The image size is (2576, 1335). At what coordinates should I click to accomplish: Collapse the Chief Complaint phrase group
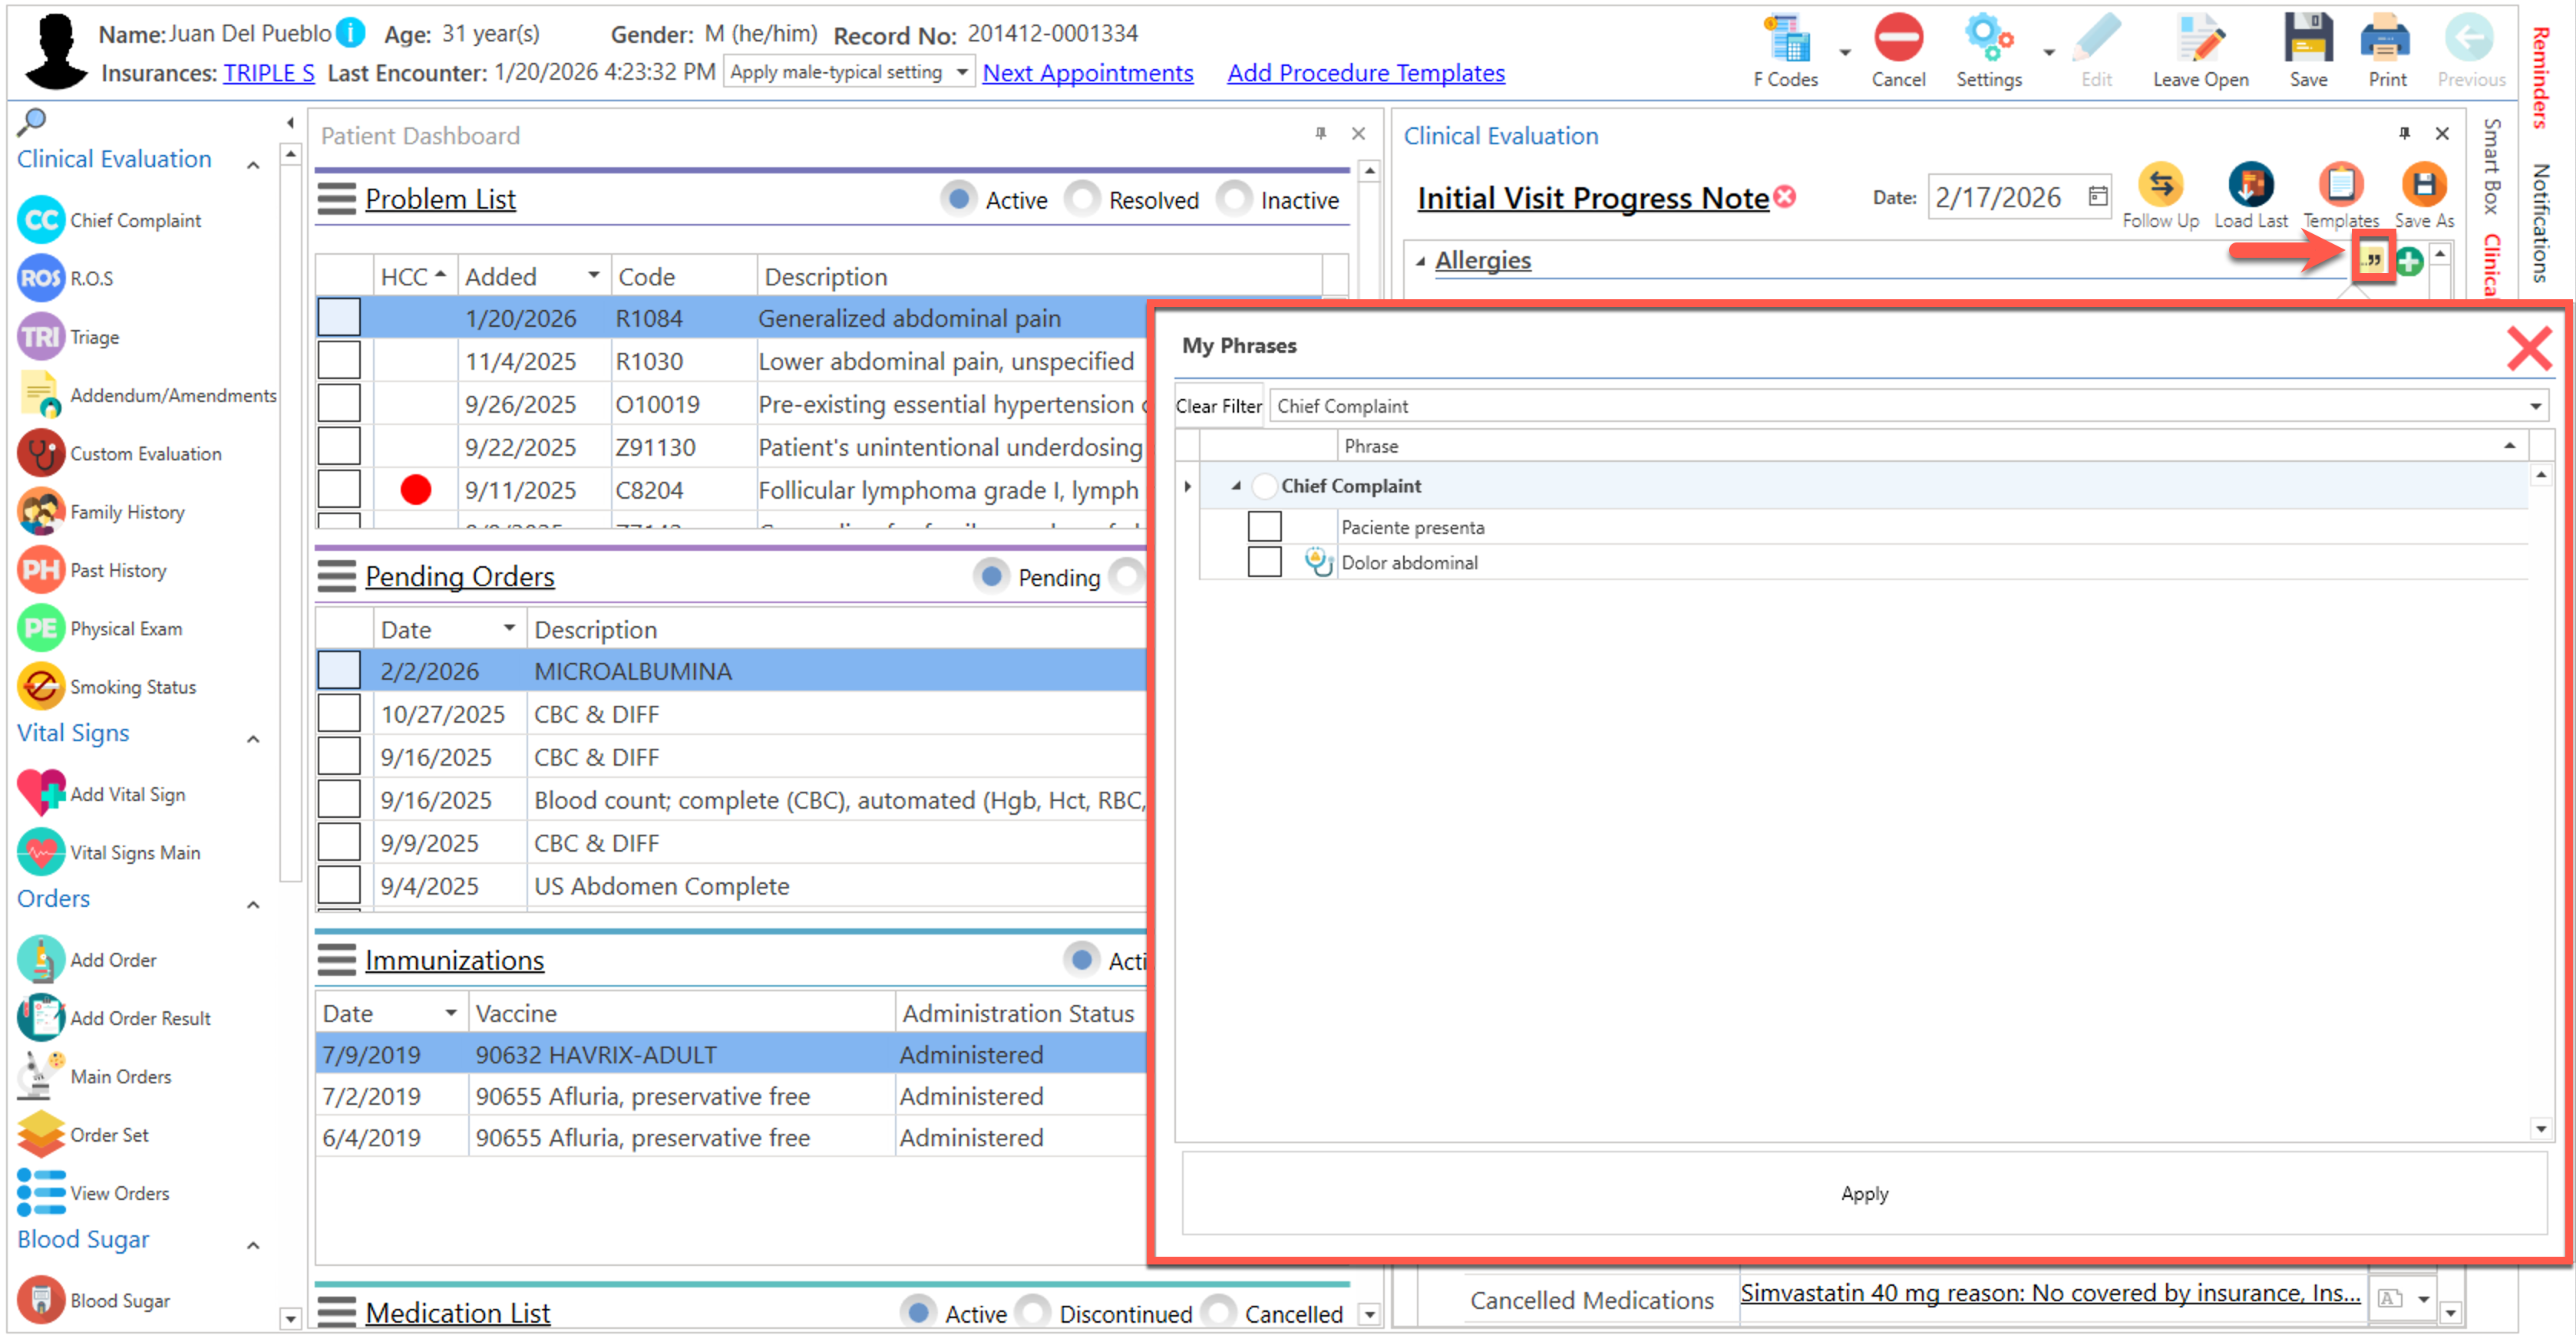click(1236, 486)
